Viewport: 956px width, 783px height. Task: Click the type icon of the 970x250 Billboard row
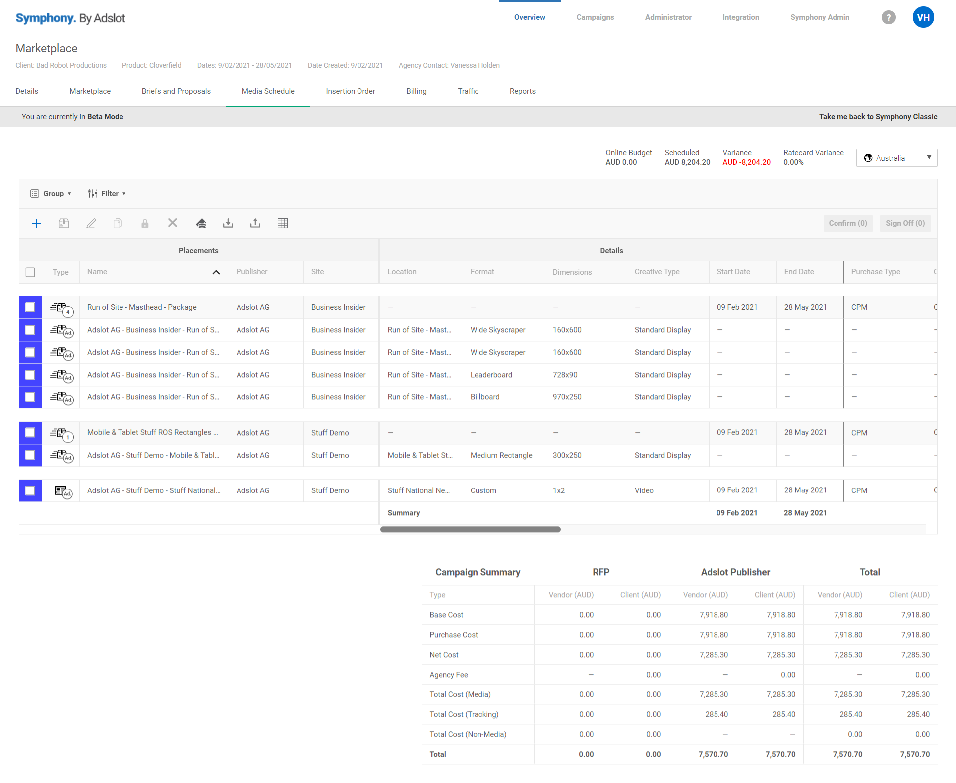(62, 398)
